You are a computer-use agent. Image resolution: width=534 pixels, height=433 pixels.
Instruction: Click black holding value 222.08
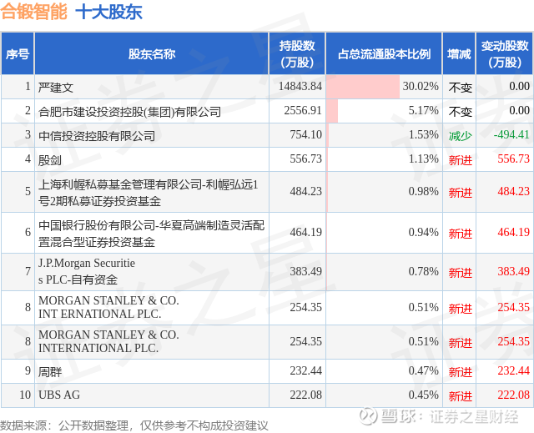click(x=306, y=395)
